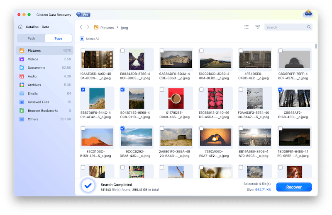The width and height of the screenshot is (332, 215).
Task: Check the box for E88243DB-8786 image
Action: 122,51
